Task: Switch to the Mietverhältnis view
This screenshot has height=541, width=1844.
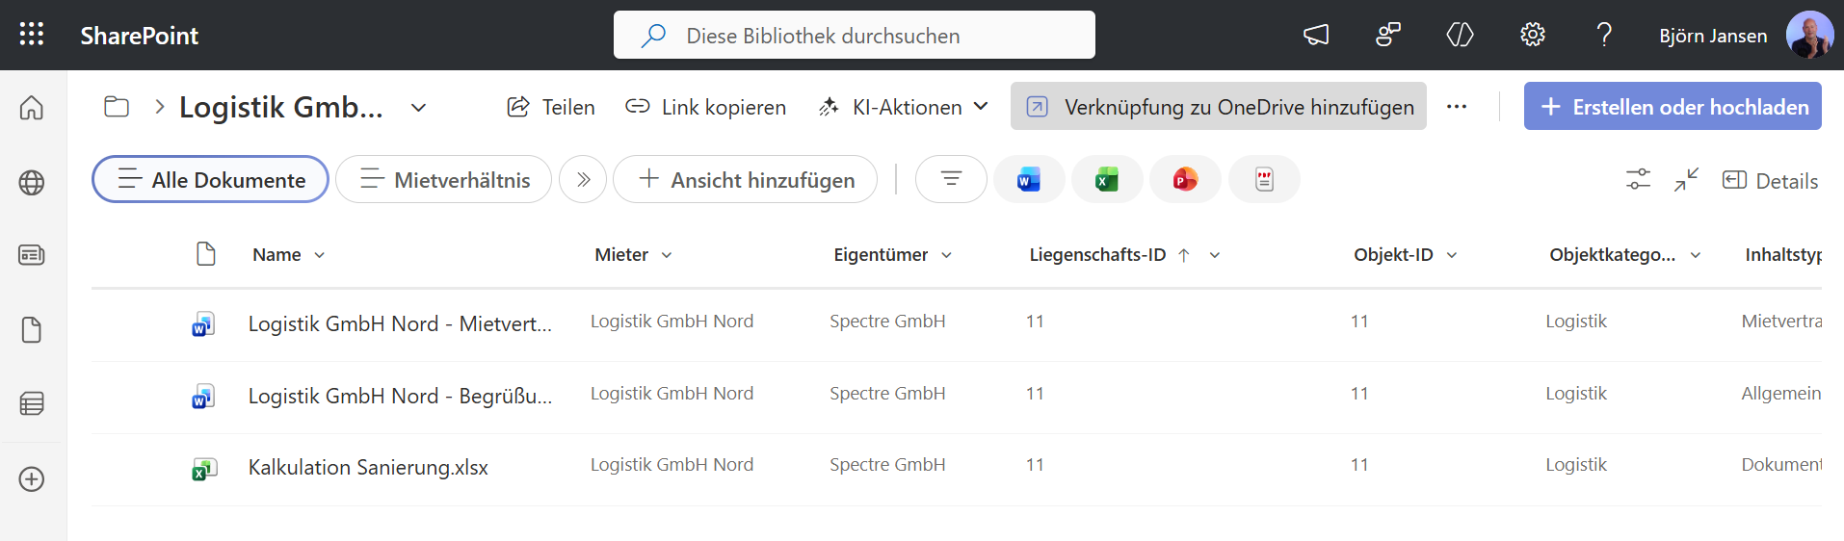Action: (443, 179)
